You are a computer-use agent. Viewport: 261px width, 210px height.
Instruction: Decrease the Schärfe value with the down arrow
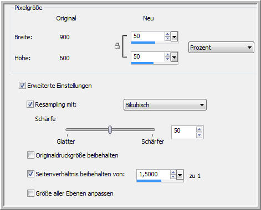point(199,135)
